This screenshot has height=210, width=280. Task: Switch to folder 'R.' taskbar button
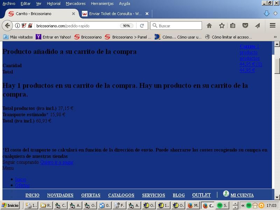pos(45,205)
